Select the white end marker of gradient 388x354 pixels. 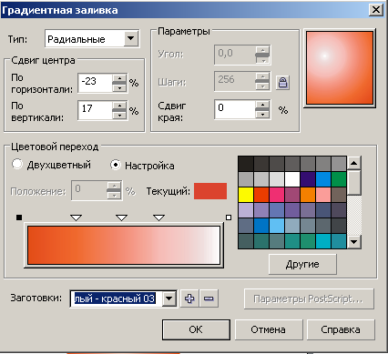pos(229,217)
